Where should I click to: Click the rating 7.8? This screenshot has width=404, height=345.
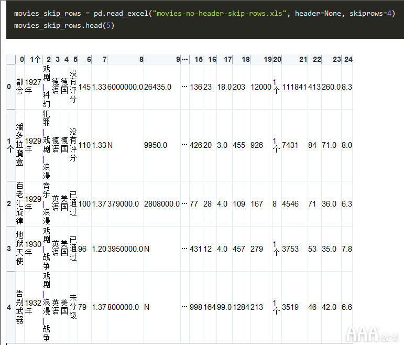347,249
